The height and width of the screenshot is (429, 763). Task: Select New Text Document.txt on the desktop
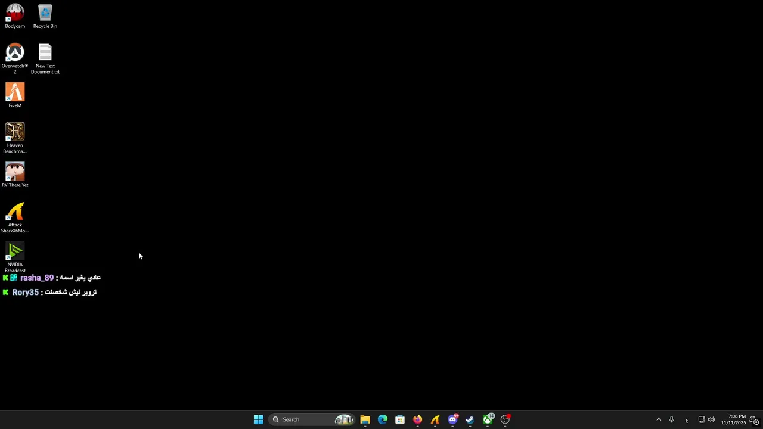45,58
